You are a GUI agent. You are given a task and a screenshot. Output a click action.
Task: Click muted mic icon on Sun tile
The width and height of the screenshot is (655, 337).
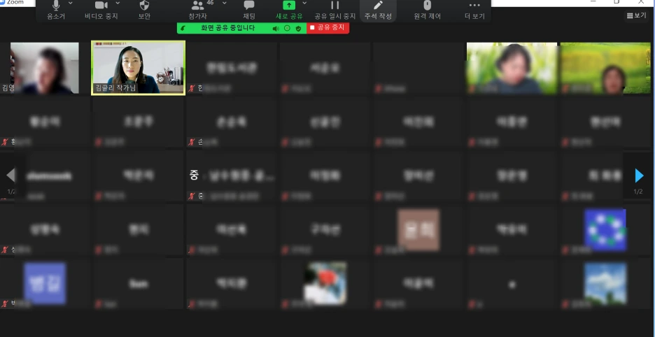coord(99,303)
